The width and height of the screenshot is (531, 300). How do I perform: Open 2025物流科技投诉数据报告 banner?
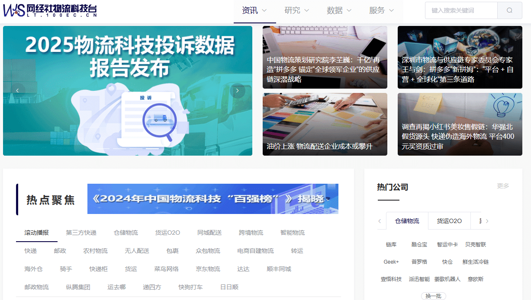(x=128, y=91)
